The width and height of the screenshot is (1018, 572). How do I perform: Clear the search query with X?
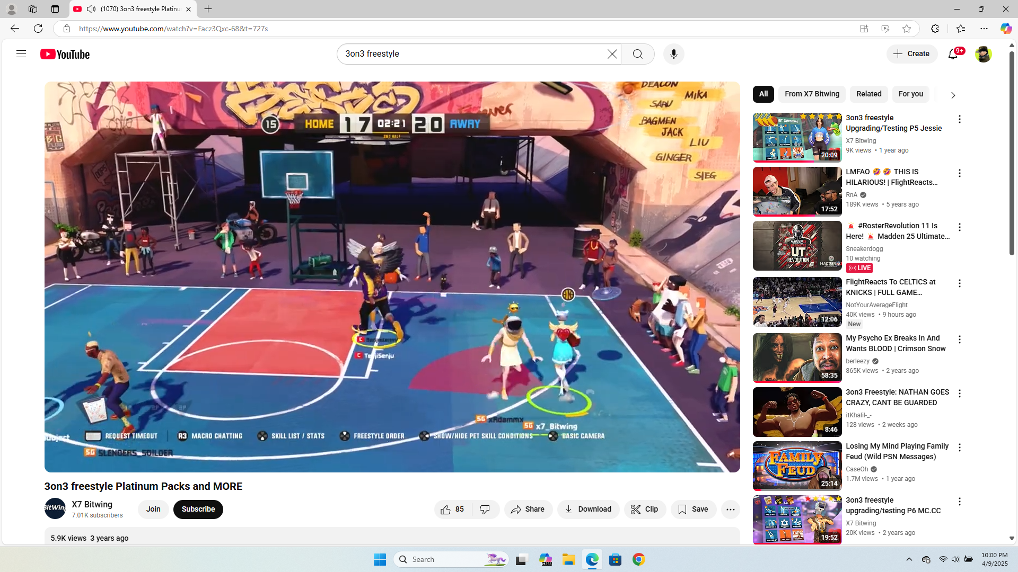(612, 54)
